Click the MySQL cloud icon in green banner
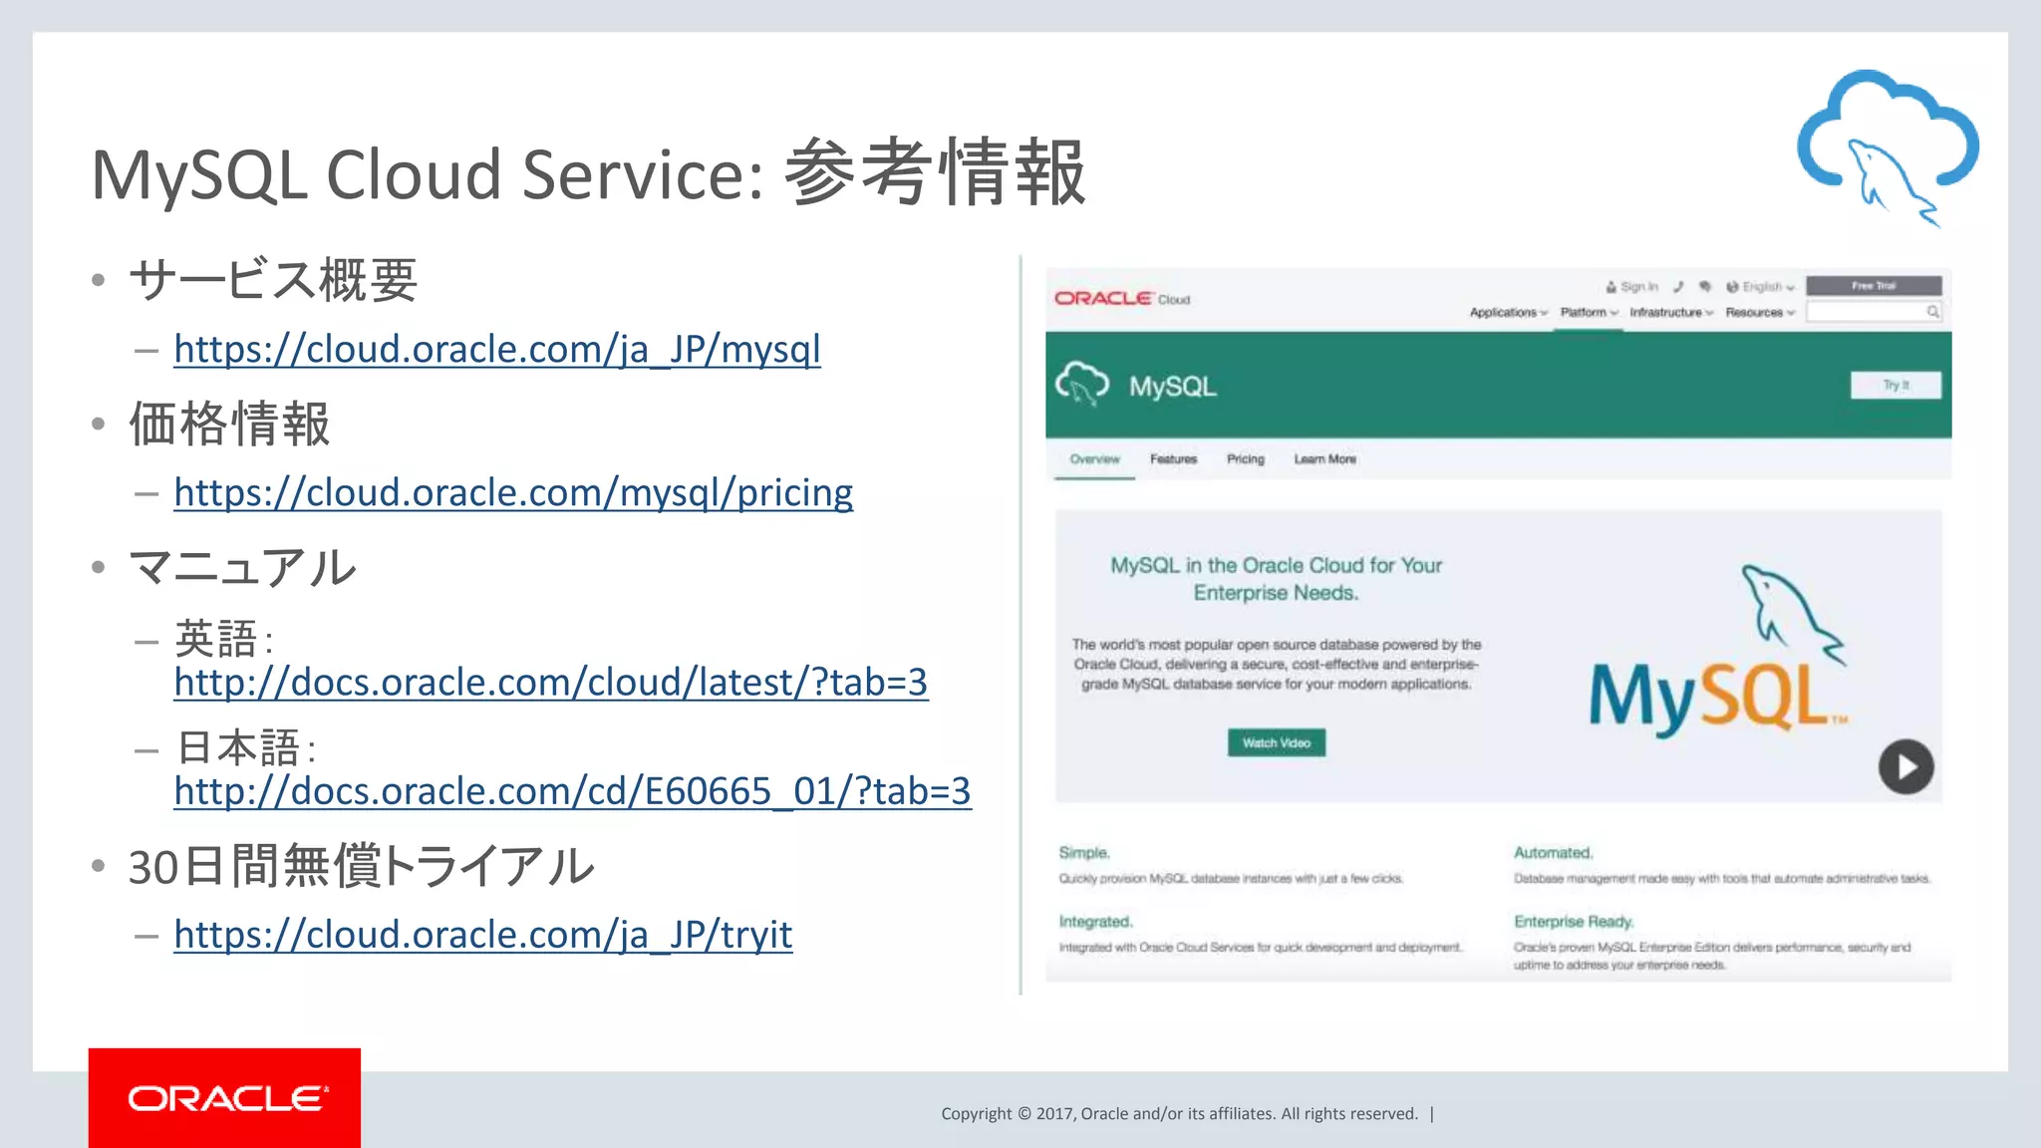2041x1148 pixels. point(1082,384)
